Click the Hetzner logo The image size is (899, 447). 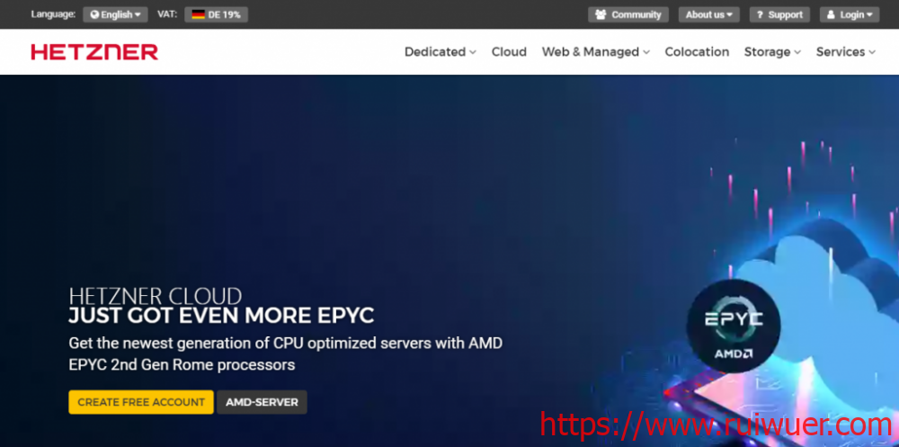[94, 52]
